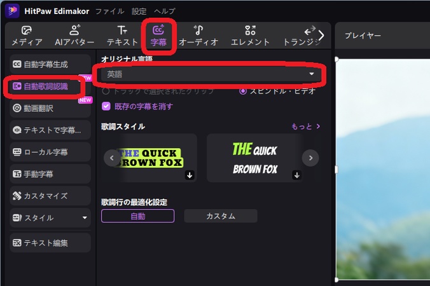Select 自動 lyric line optimization

pos(137,216)
